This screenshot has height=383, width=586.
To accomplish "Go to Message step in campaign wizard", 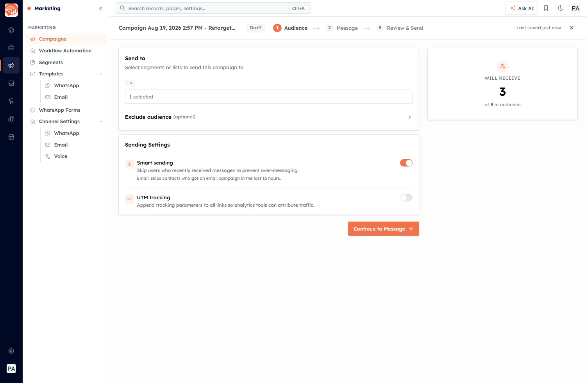I will pyautogui.click(x=342, y=28).
